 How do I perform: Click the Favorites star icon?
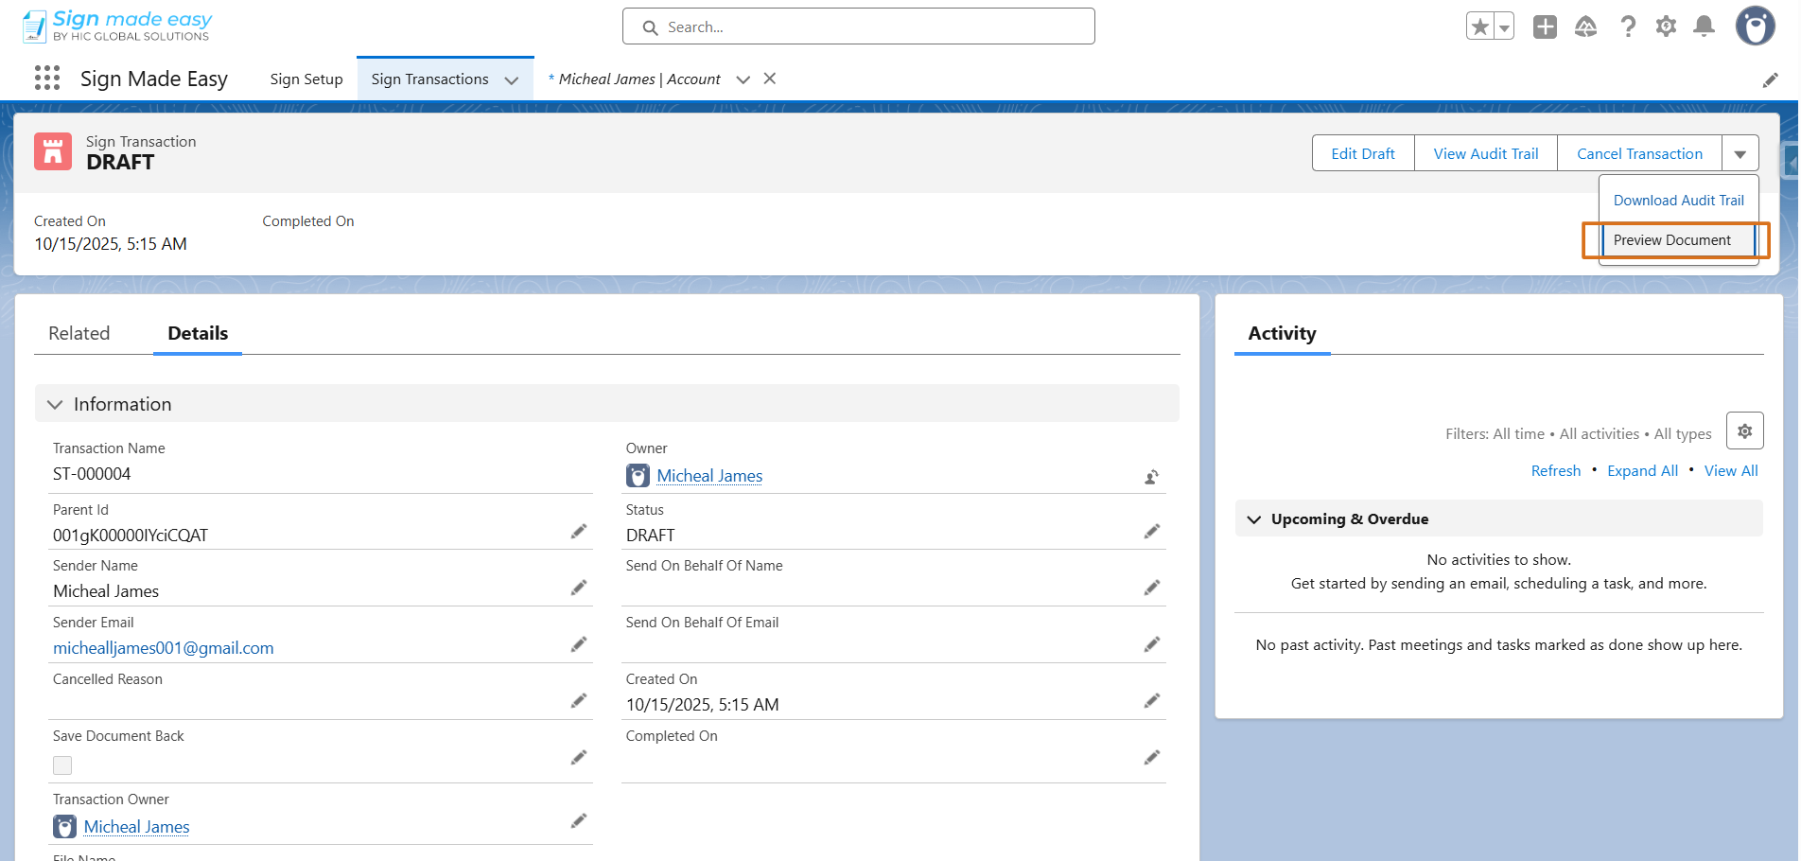point(1480,26)
